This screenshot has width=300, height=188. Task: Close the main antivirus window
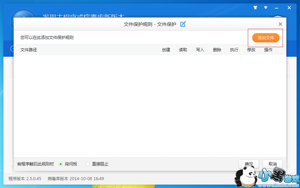click(289, 8)
